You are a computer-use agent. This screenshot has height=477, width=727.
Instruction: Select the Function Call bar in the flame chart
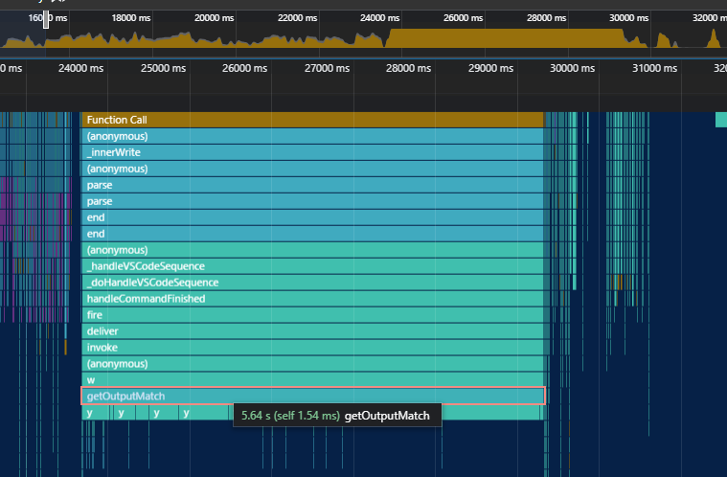click(312, 120)
